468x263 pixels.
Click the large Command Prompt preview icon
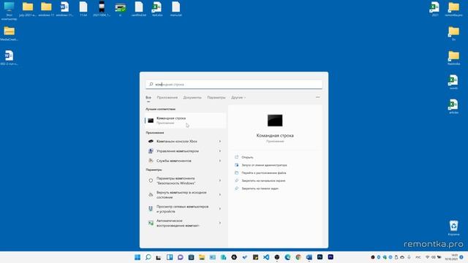(275, 121)
